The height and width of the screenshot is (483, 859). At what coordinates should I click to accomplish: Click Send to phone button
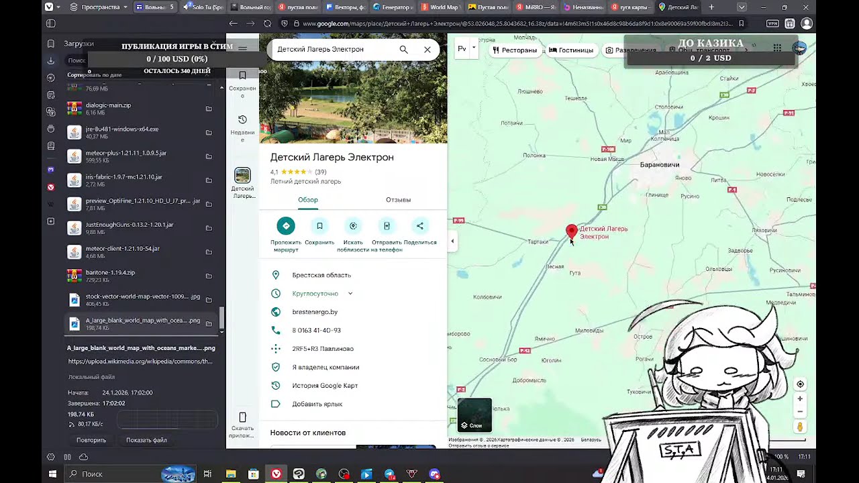tap(387, 226)
